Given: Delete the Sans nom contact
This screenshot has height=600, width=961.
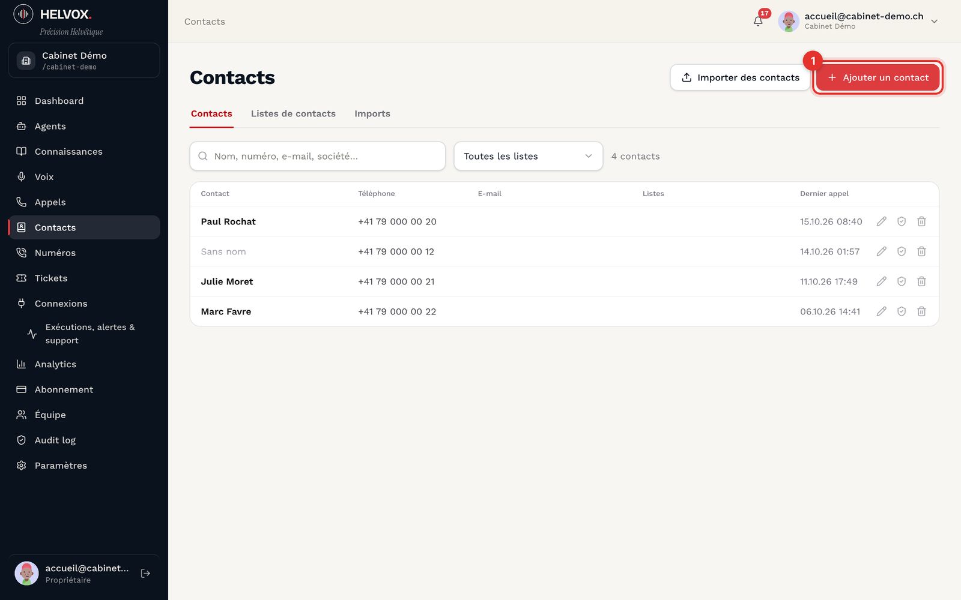Looking at the screenshot, I should (x=921, y=251).
